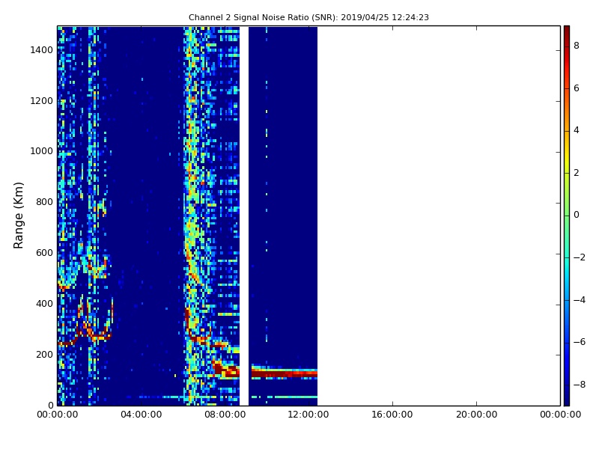Click the colorbar label 8
Viewport: 599px width, 449px height.
(577, 46)
